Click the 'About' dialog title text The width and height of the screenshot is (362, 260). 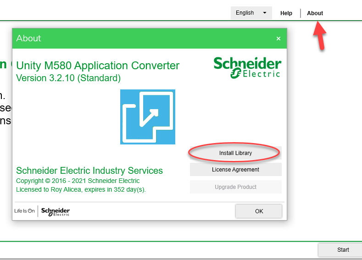coord(28,39)
